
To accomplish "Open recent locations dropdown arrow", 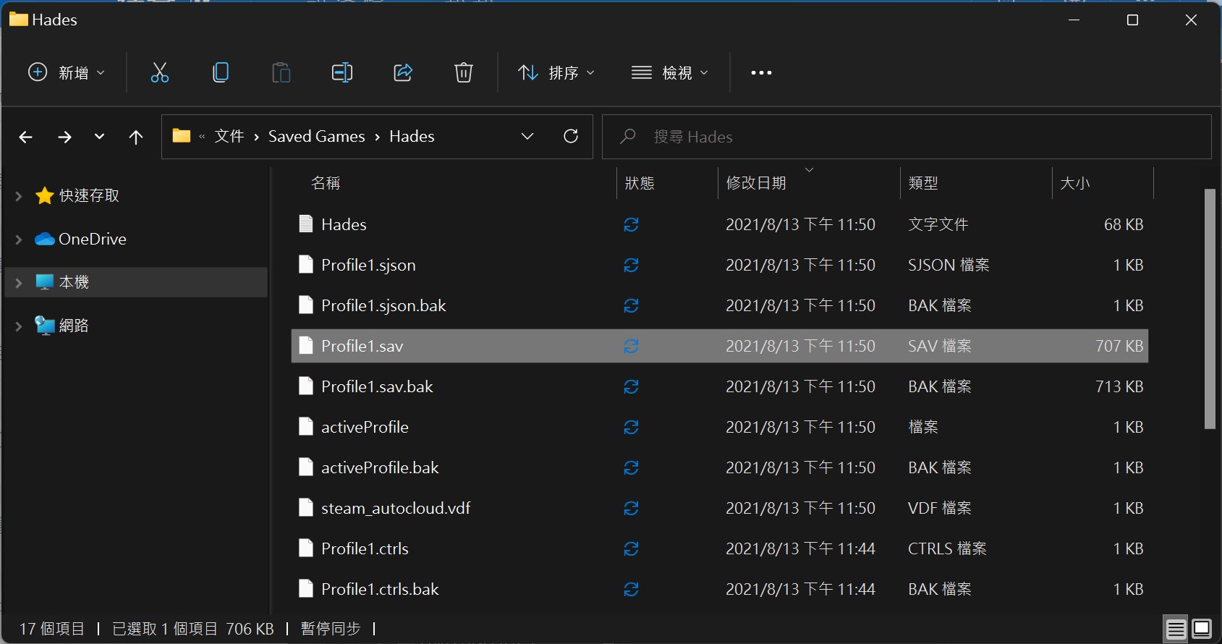I will pos(99,136).
